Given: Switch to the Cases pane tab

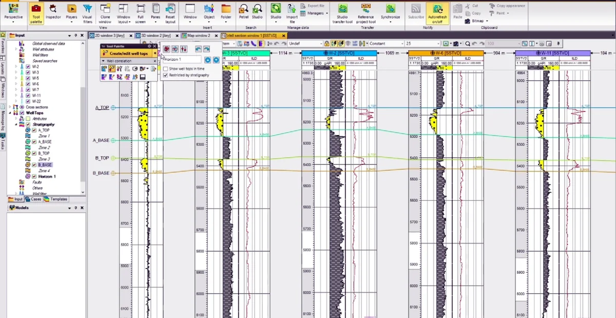Looking at the screenshot, I should pos(33,199).
